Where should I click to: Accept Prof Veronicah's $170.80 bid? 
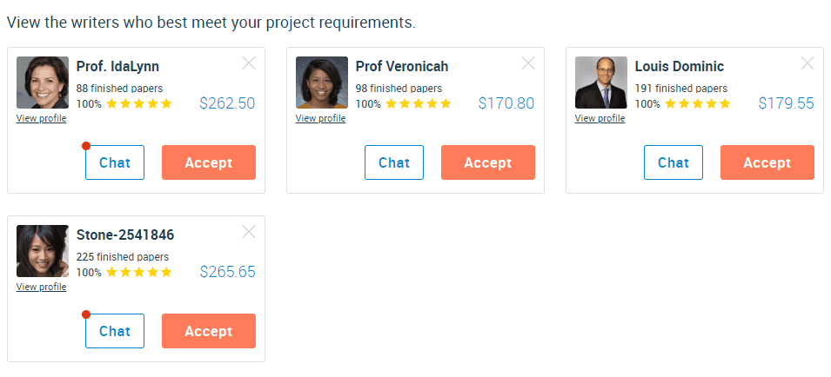pos(488,162)
